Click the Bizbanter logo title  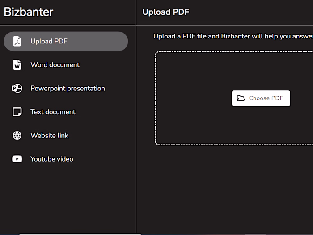(29, 12)
